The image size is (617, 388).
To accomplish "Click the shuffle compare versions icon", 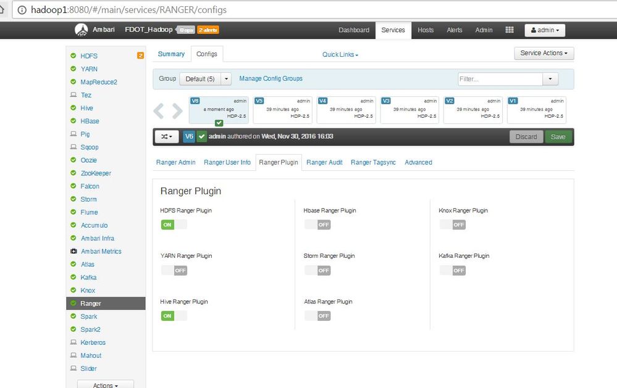I will tap(167, 136).
